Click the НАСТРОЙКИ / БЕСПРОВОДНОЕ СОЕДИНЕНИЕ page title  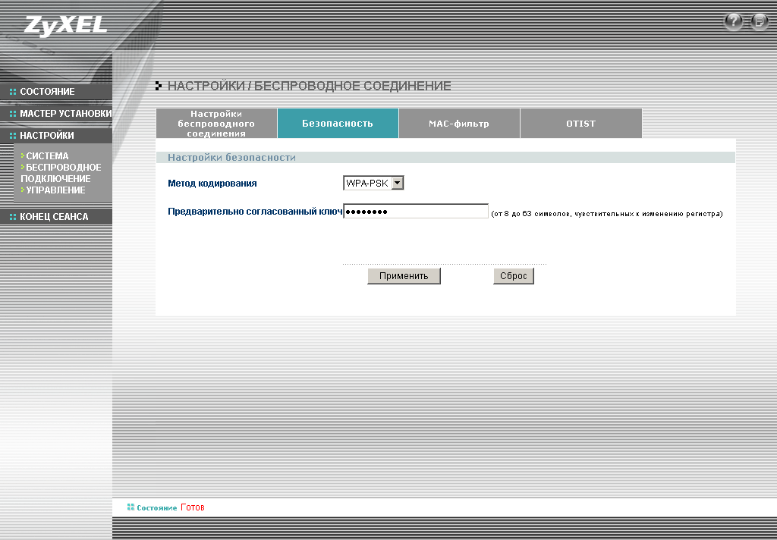310,86
